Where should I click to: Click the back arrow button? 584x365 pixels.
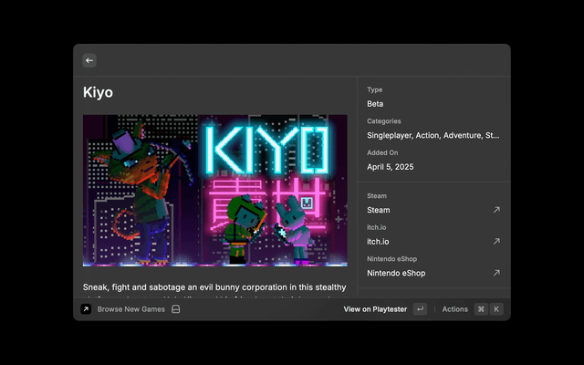pyautogui.click(x=89, y=60)
